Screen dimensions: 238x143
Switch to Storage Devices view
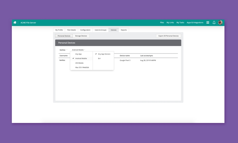[x=81, y=36]
